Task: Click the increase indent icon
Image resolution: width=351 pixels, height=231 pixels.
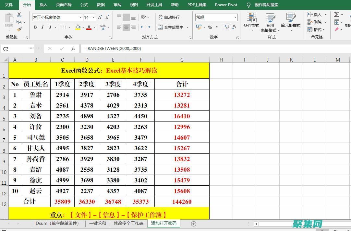Action: pos(150,27)
